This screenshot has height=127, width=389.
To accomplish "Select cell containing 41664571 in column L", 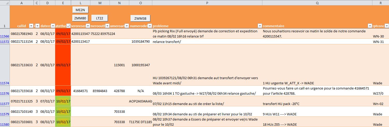I will coord(81,91).
